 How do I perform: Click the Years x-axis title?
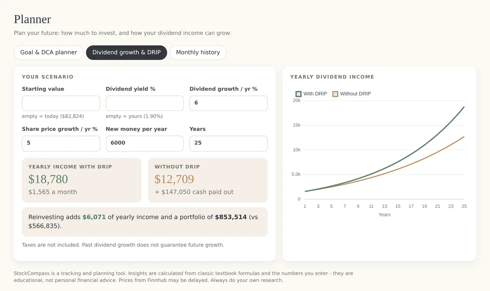pos(385,215)
